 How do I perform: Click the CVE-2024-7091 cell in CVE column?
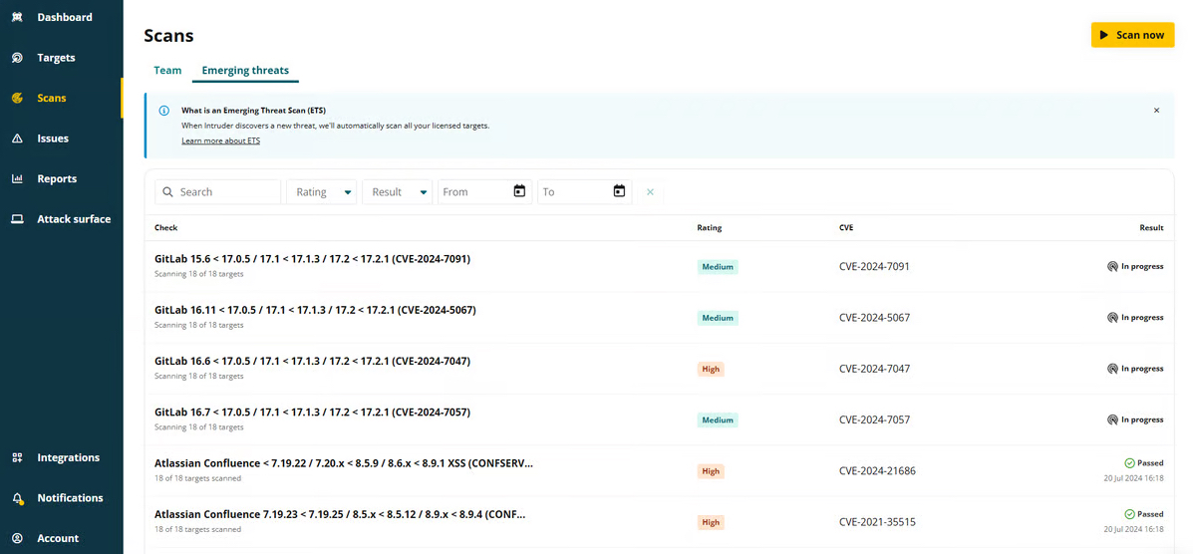[874, 266]
